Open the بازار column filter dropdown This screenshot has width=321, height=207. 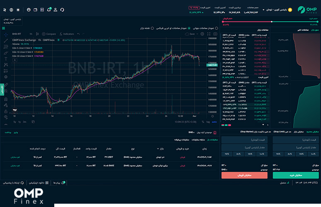pyautogui.click(x=160, y=149)
